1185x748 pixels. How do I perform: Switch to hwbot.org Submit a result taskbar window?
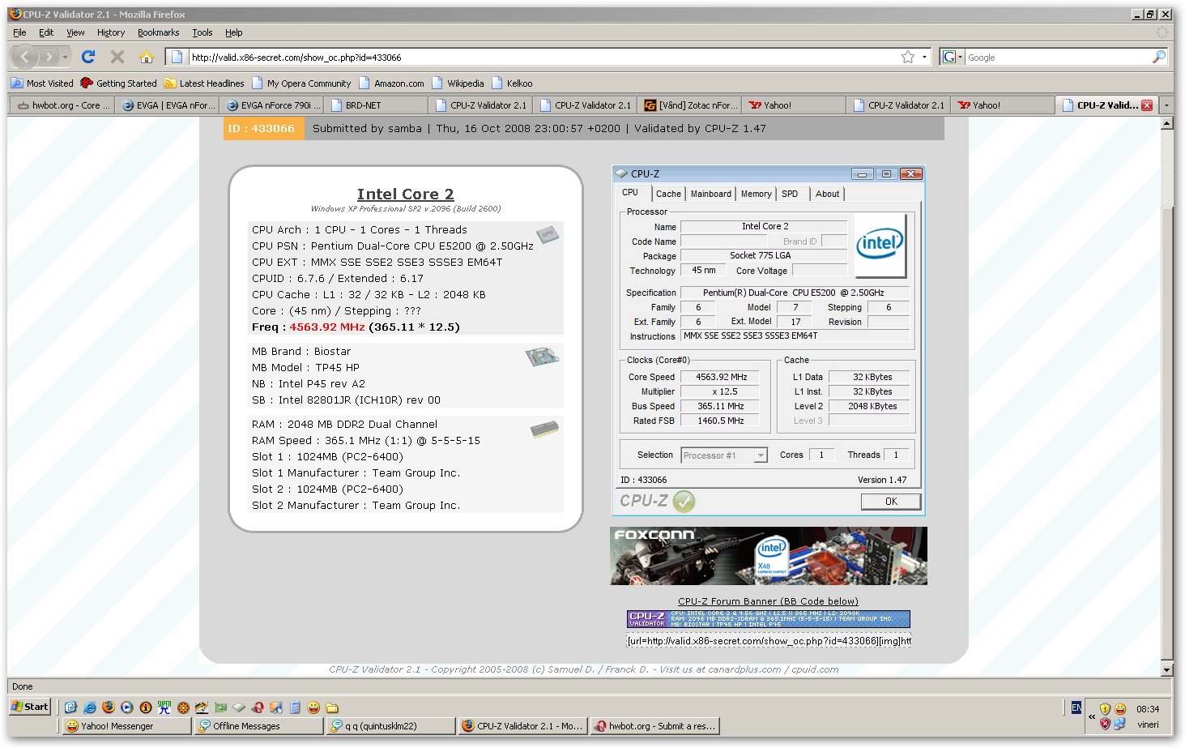654,726
